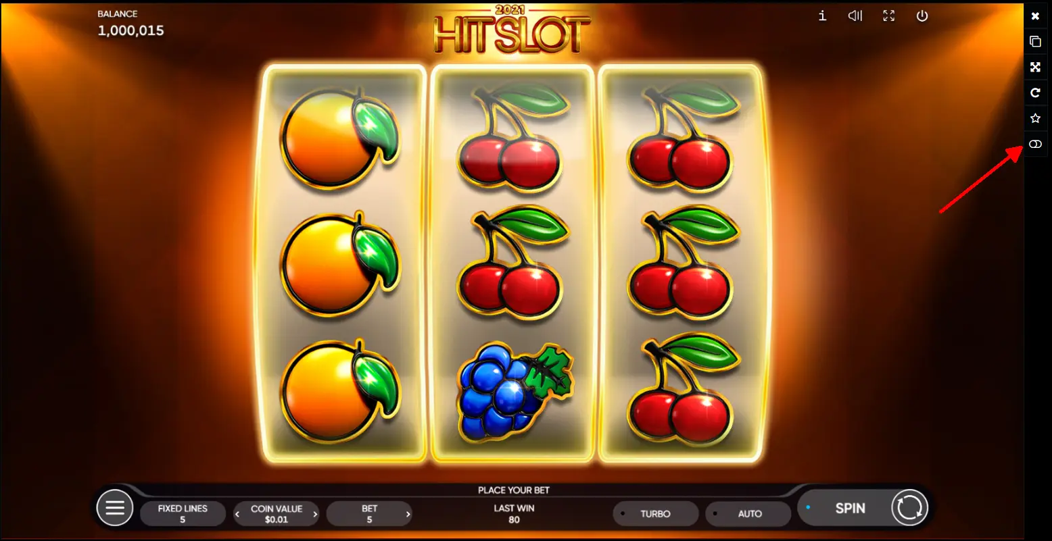Add game to favorites star icon
This screenshot has width=1052, height=541.
coord(1035,118)
